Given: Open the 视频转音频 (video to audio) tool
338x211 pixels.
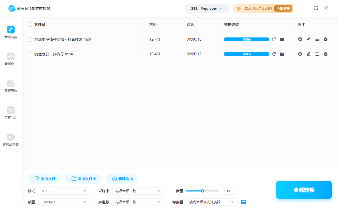Looking at the screenshot, I should pos(11,140).
